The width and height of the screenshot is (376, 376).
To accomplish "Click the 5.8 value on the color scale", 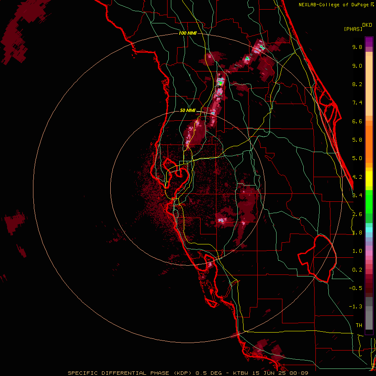I will (357, 140).
